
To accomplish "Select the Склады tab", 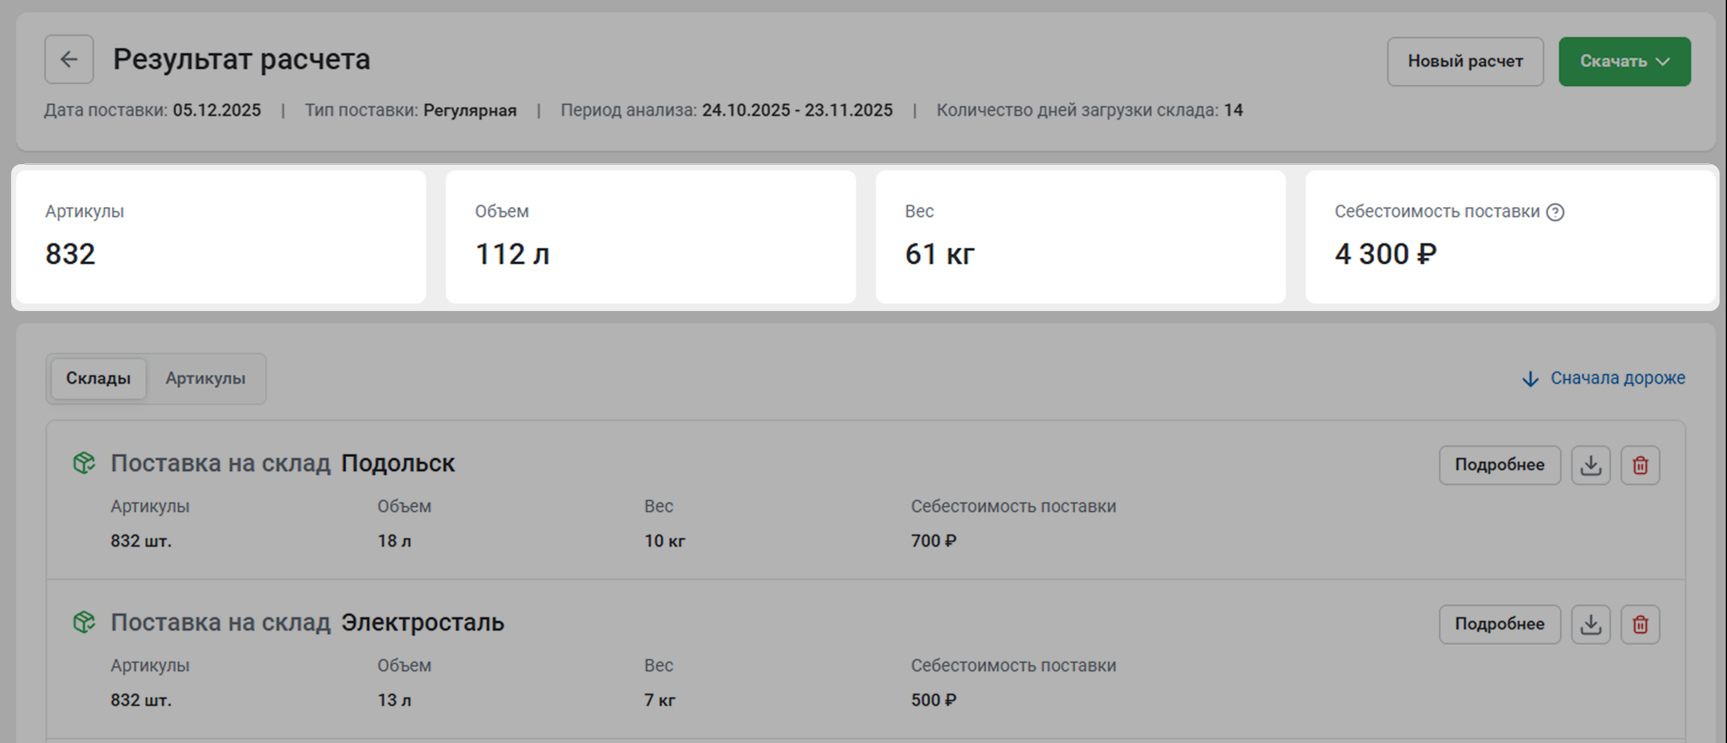I will click(x=99, y=378).
